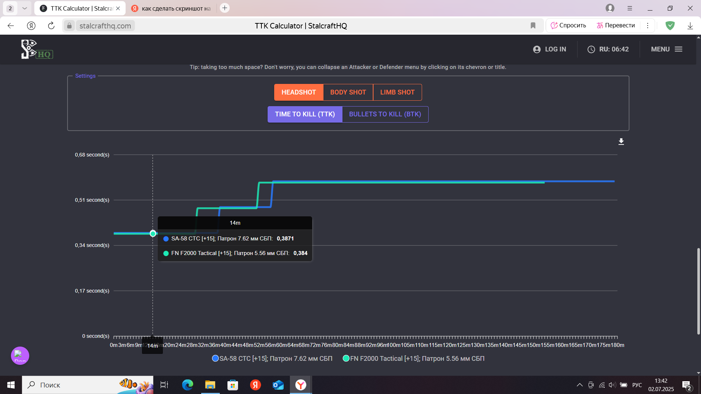Close the TTK Calculator tab
Image resolution: width=701 pixels, height=394 pixels.
tap(118, 8)
